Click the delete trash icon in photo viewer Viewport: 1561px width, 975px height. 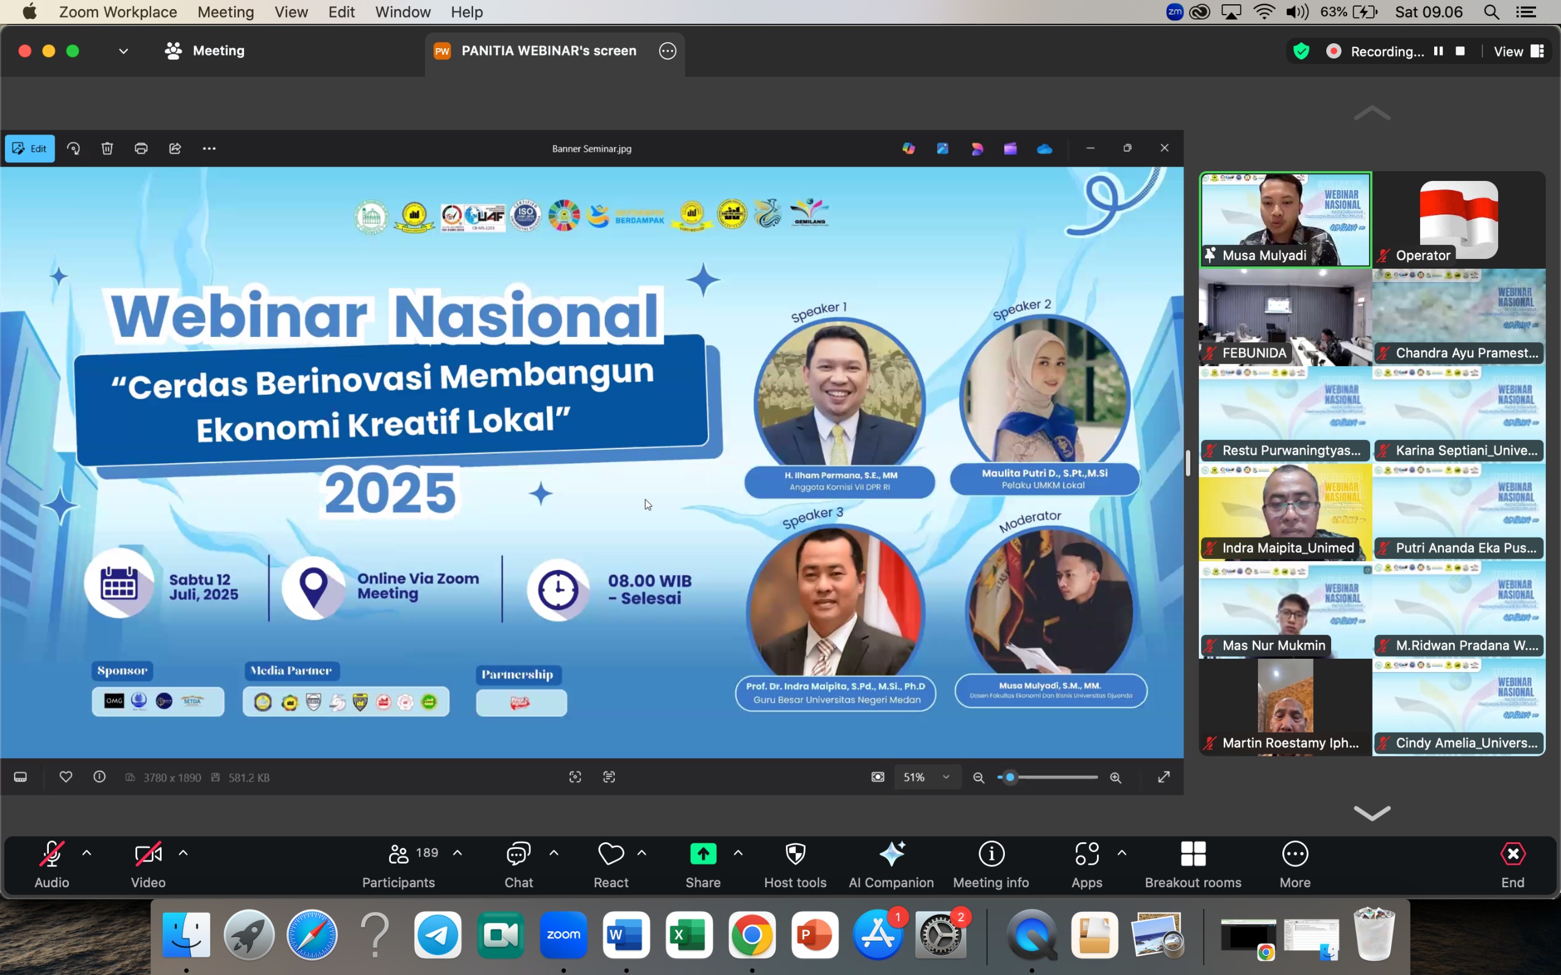tap(107, 148)
